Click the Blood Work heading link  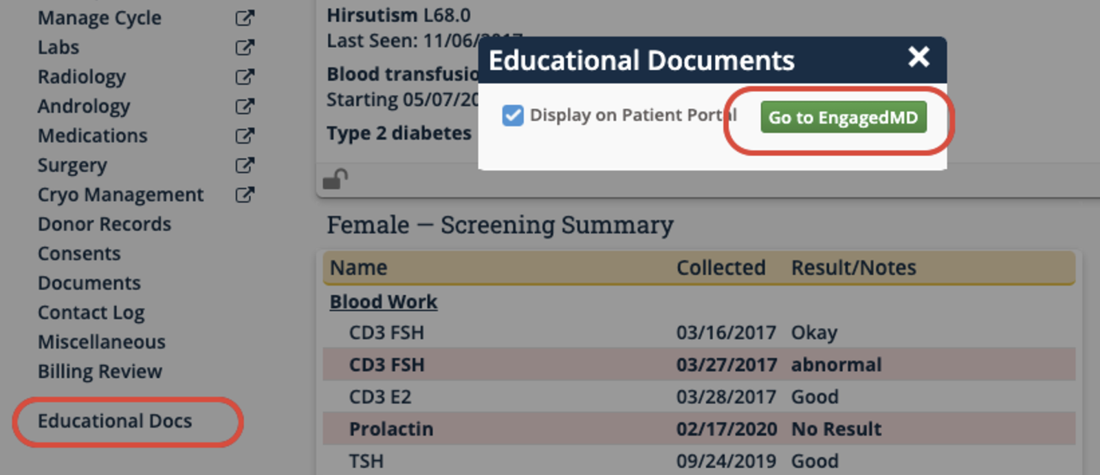(383, 302)
